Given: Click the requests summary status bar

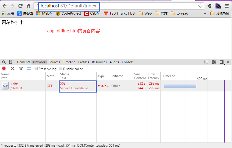Looking at the screenshot, I should tap(116, 146).
